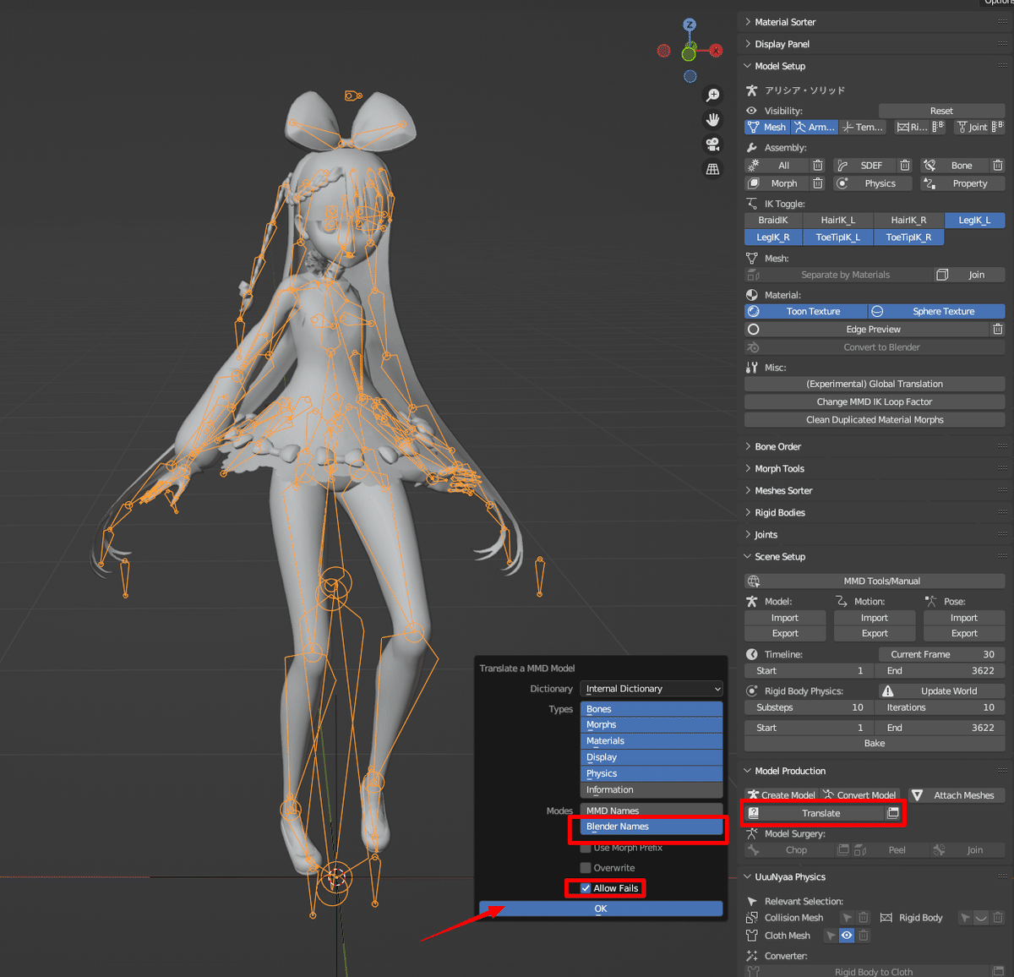Screen dimensions: 1014x977
Task: Click the pan hand icon in viewport sidebar
Action: pyautogui.click(x=713, y=119)
